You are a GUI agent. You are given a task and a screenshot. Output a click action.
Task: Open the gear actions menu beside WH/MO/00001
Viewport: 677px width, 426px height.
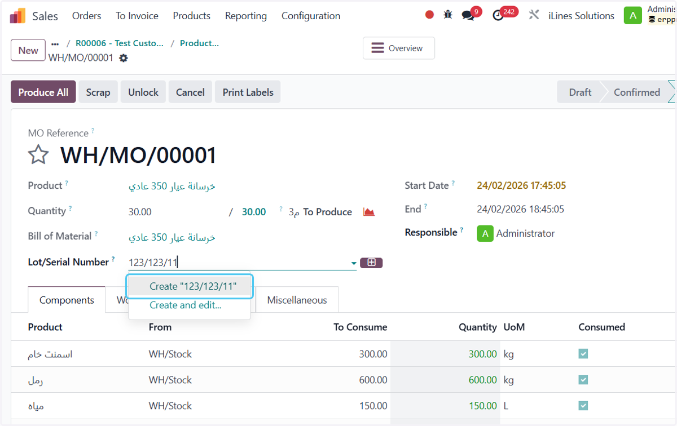tap(124, 58)
